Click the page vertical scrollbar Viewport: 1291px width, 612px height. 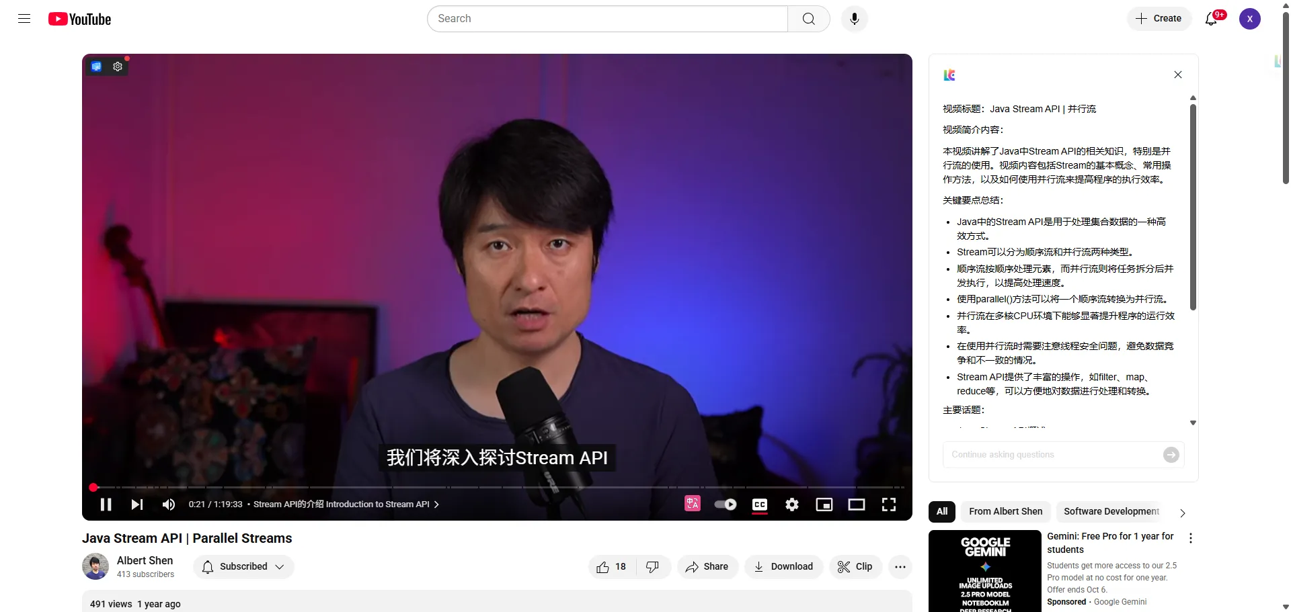coord(1286,98)
